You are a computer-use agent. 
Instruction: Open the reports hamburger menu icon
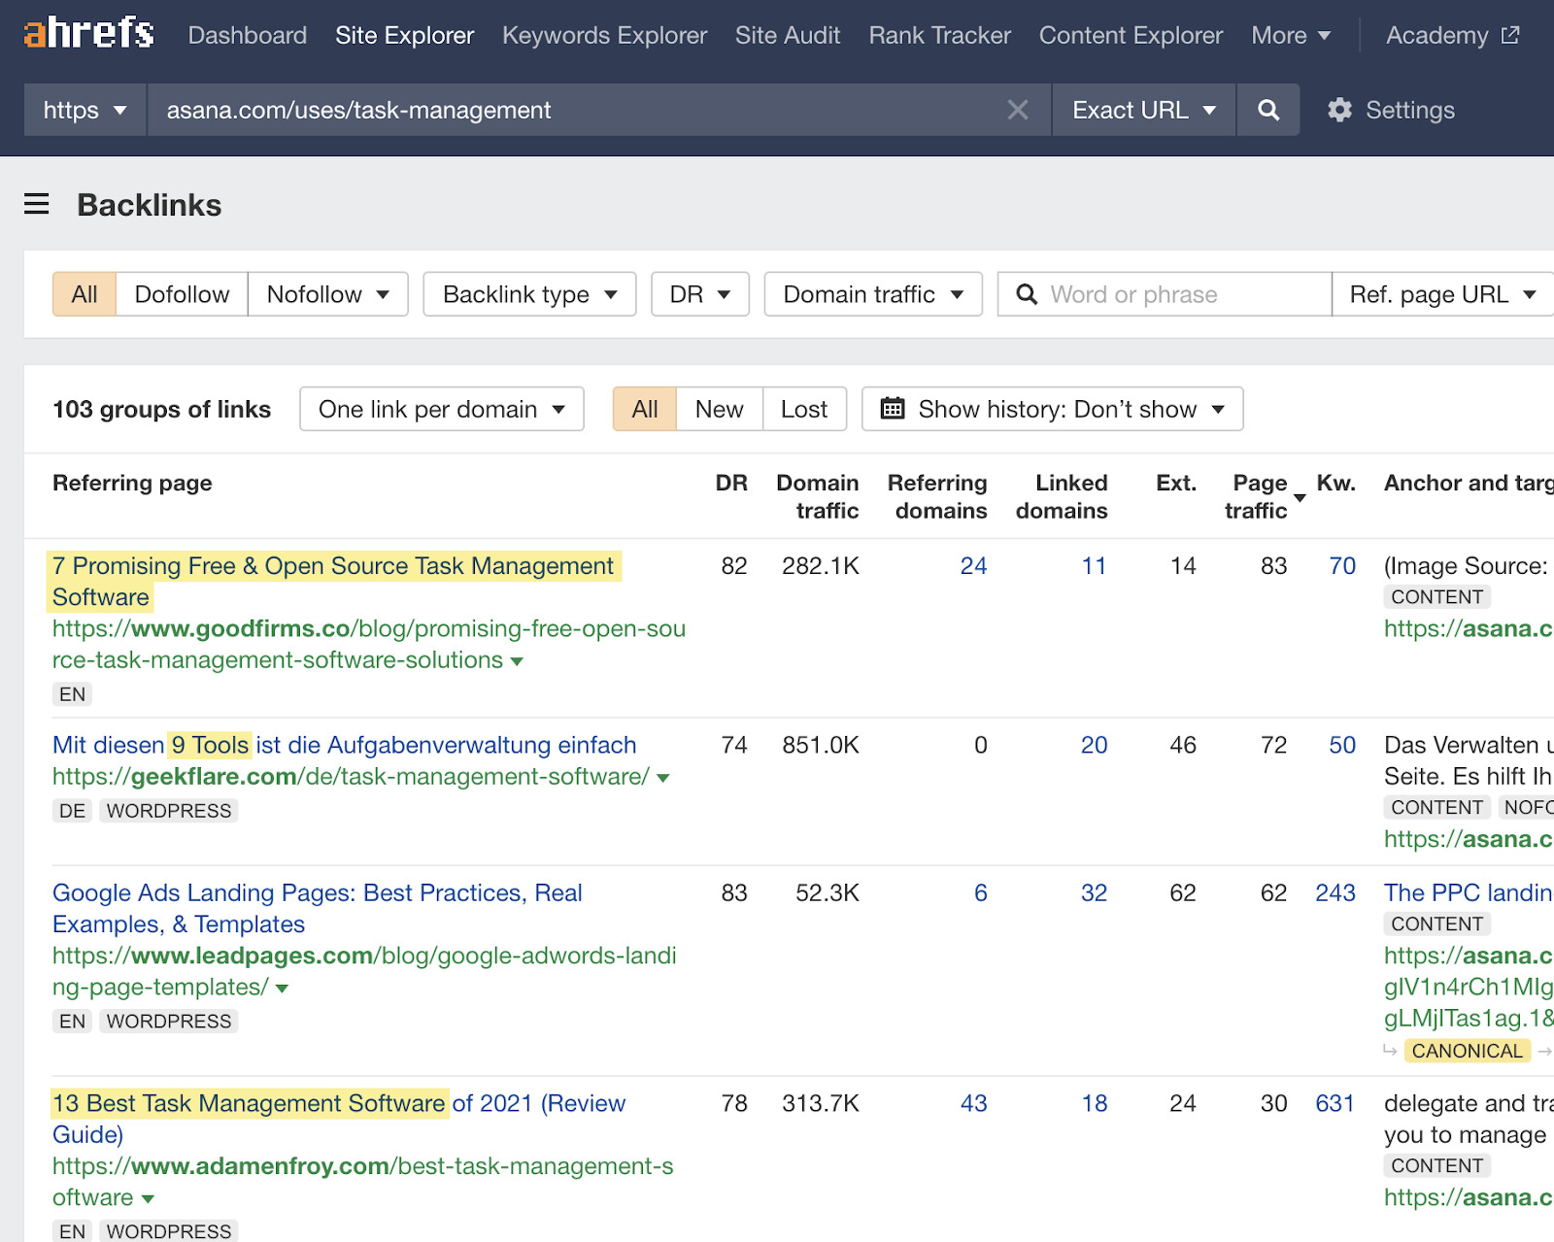(x=36, y=205)
